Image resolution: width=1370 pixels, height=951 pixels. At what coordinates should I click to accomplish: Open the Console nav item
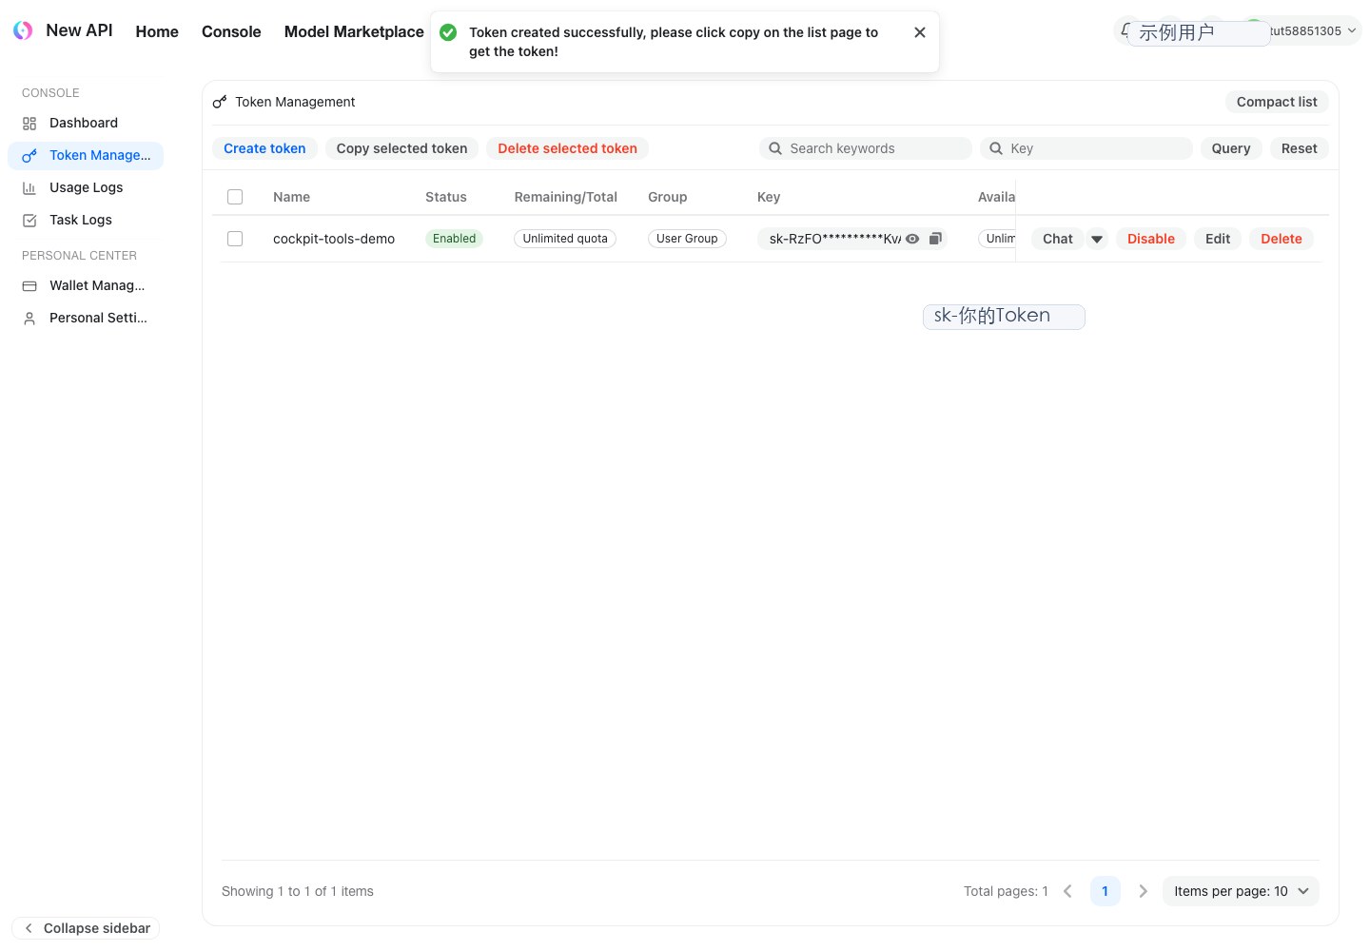[231, 31]
